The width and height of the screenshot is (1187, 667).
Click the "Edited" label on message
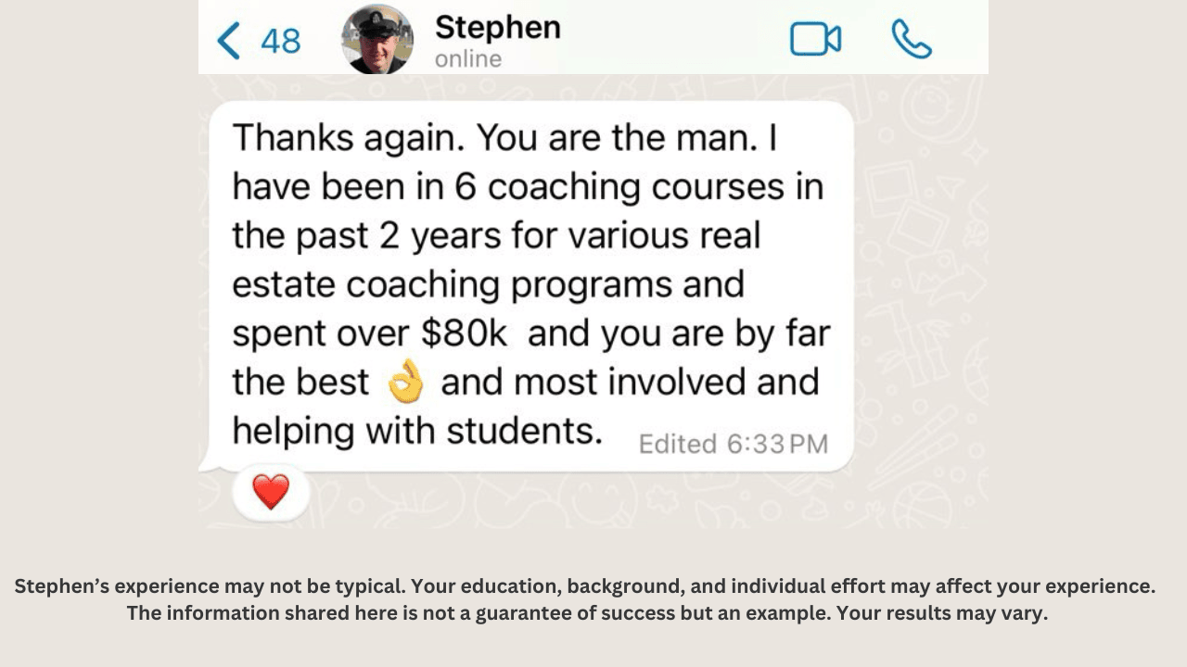(677, 445)
